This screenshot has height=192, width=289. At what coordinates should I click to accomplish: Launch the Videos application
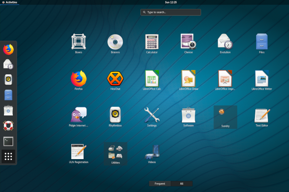[x=152, y=154]
